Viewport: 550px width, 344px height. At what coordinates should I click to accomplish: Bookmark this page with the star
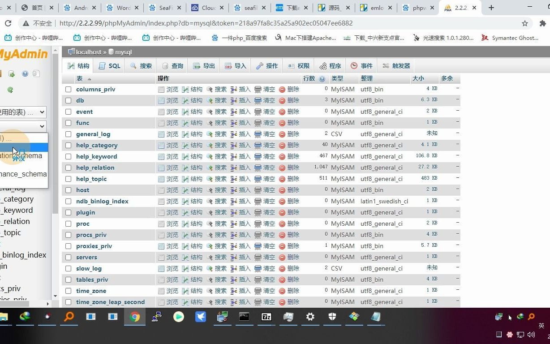click(x=525, y=23)
